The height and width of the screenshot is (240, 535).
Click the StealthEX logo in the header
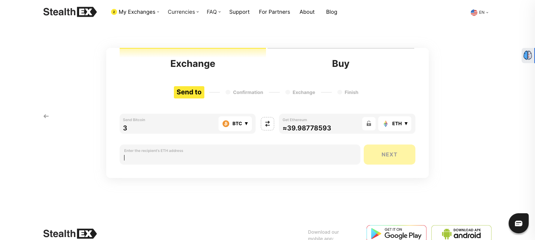pos(70,12)
